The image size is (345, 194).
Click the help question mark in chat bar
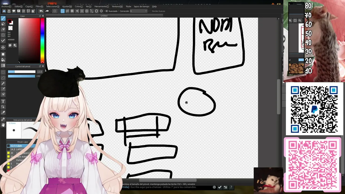[231, 187]
